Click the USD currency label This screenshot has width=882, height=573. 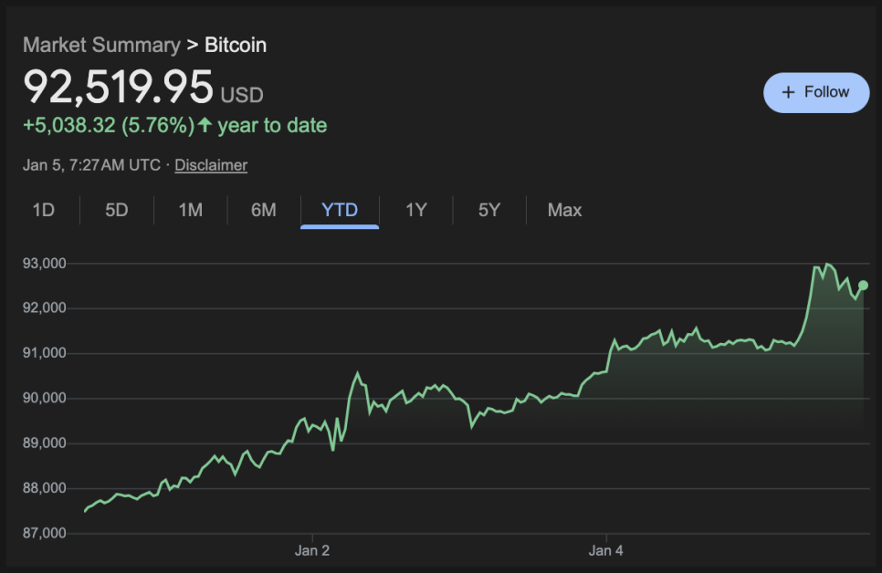coord(242,94)
